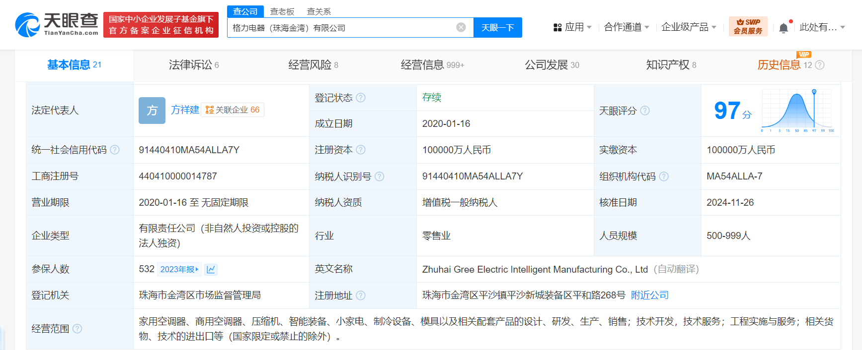
Task: Click the 实缴资本 value 100000万人民币
Action: pos(741,150)
